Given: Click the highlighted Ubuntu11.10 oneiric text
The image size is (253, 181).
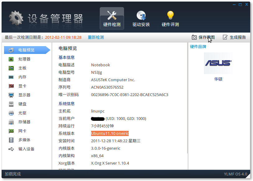Looking at the screenshot, I should click(x=110, y=133).
